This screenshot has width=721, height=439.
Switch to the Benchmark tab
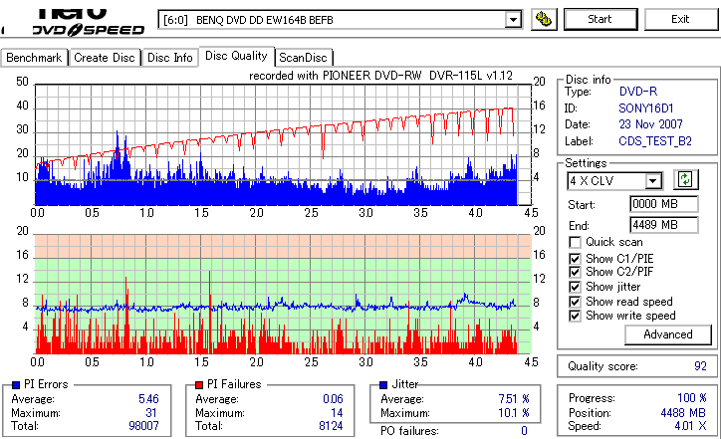click(34, 58)
